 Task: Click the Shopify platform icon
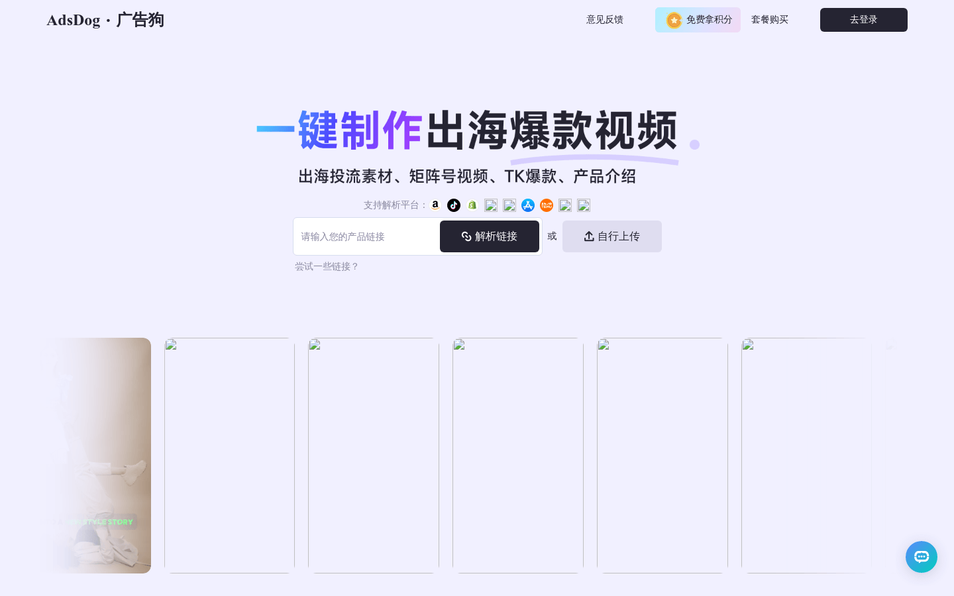click(472, 205)
